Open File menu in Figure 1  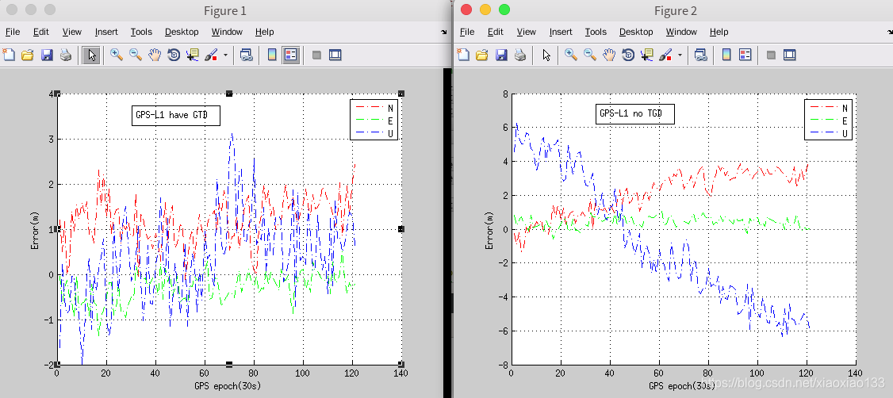13,32
